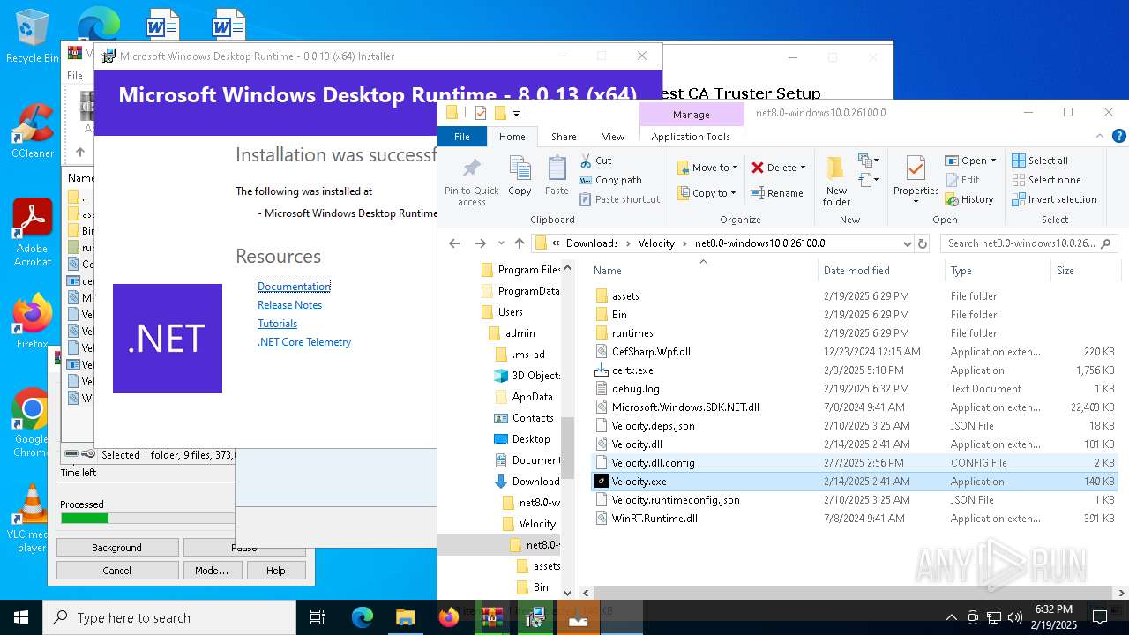The height and width of the screenshot is (635, 1129).
Task: Click Explorer forward arrow
Action: (x=480, y=243)
